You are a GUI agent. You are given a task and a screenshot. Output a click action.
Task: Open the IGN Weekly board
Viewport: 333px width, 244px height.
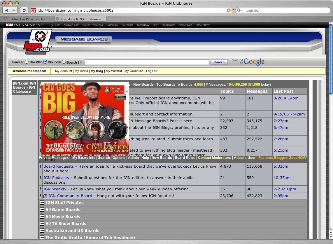[55, 189]
